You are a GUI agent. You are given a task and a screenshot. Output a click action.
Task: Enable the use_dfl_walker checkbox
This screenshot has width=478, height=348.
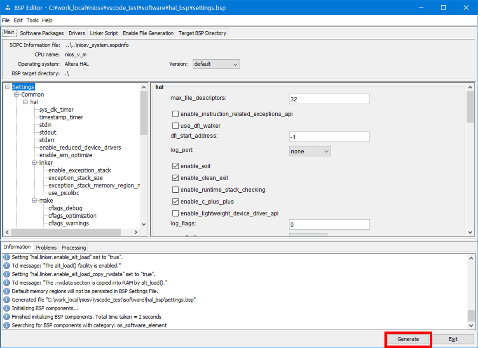(176, 126)
